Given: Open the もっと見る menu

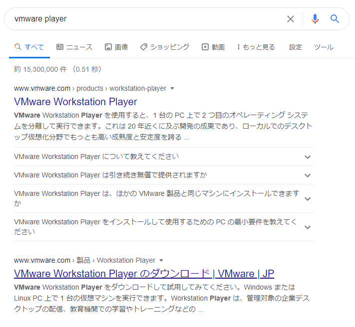Looking at the screenshot, I should click(256, 47).
